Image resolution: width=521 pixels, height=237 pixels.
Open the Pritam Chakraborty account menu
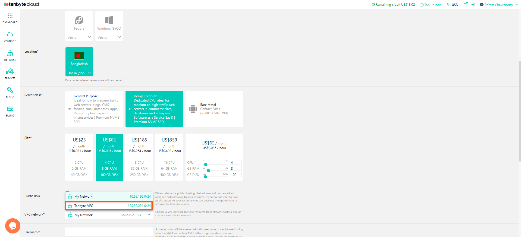tap(499, 5)
